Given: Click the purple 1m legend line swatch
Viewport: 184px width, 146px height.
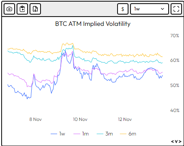Looking at the screenshot, I should [77, 134].
